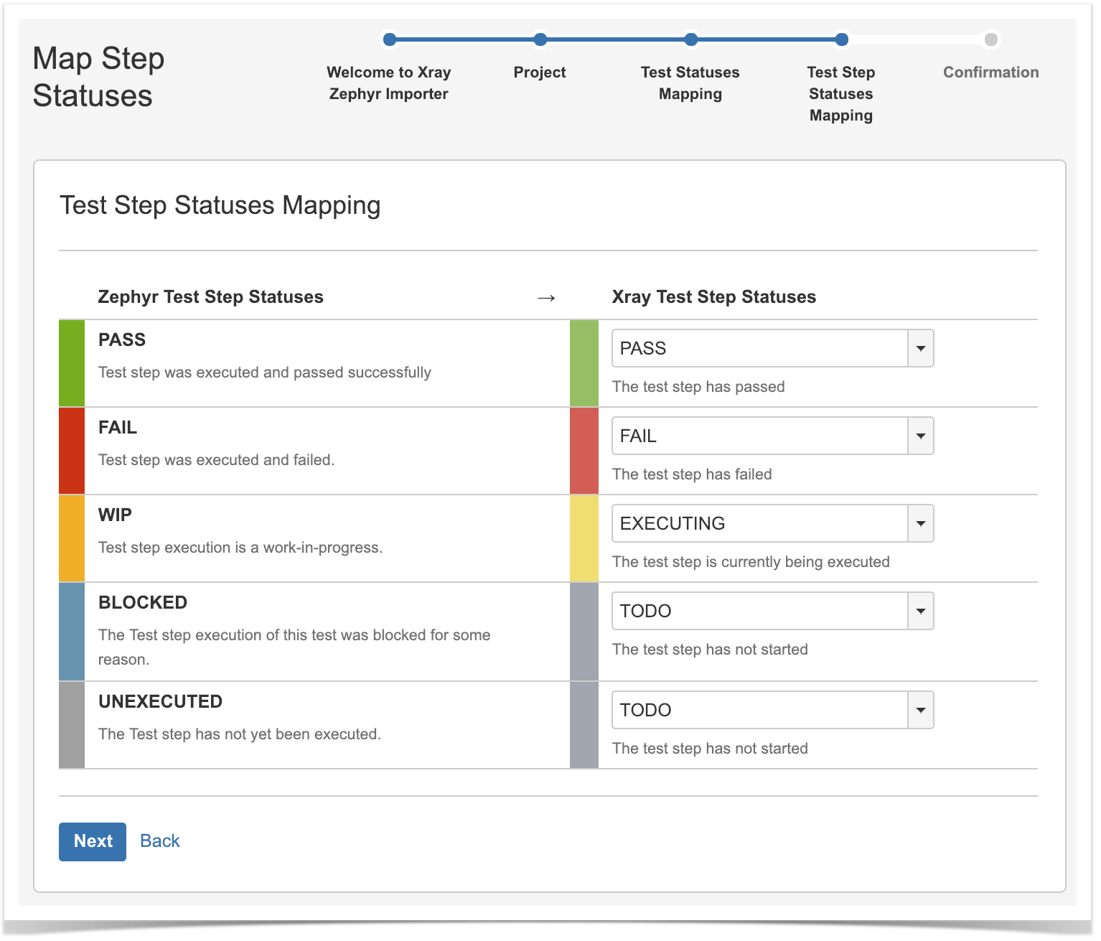The image size is (1101, 941).
Task: Click the 'Test Step Statuses Mapping' step label
Action: pyautogui.click(x=841, y=94)
